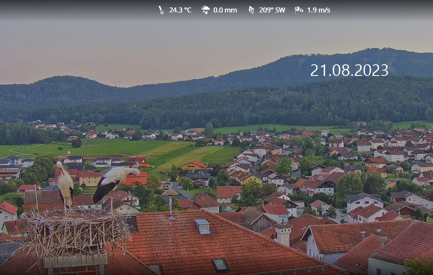Select the 0.0 mm rainfall value

point(225,10)
